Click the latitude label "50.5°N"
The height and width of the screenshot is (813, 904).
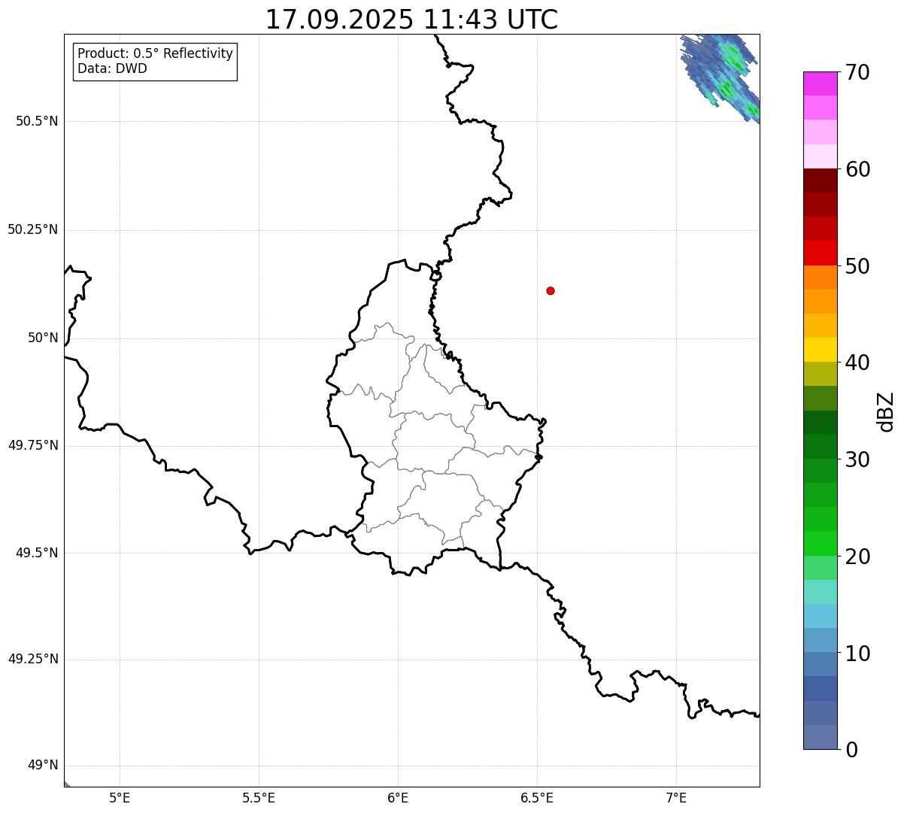pos(37,121)
